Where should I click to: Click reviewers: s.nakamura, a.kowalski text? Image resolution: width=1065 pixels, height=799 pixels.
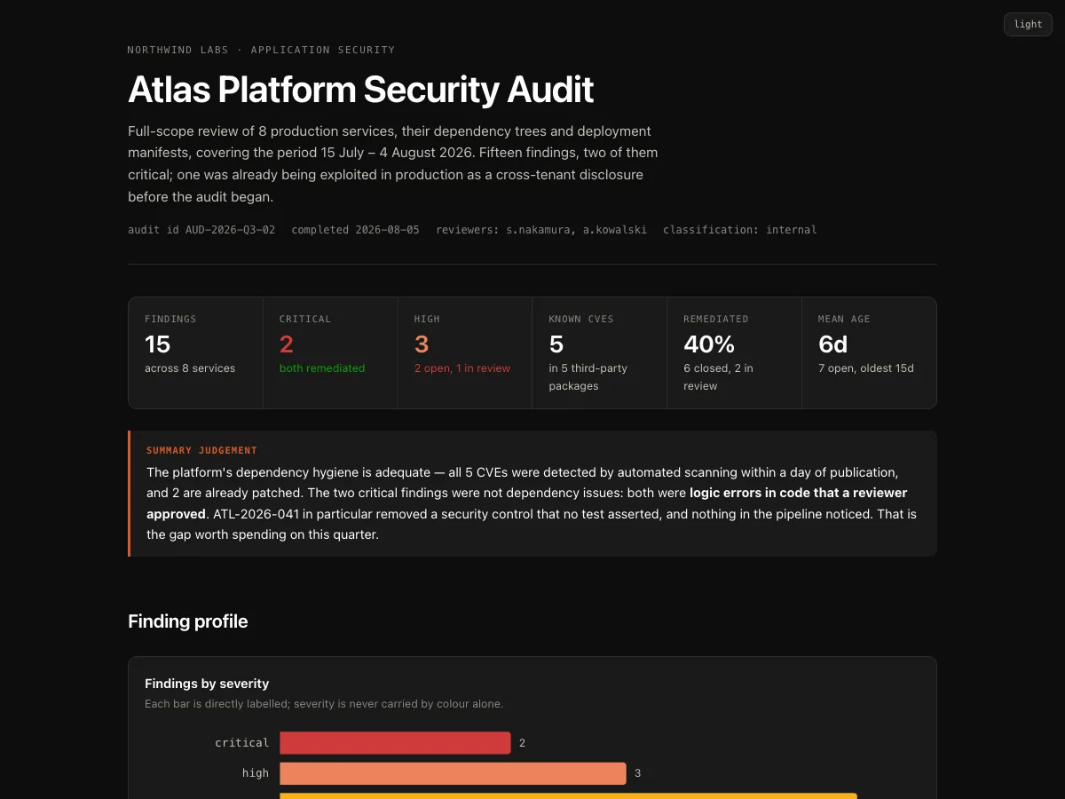pyautogui.click(x=541, y=230)
